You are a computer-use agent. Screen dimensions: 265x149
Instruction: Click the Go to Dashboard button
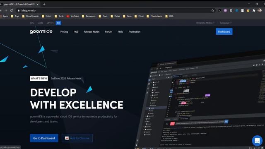point(44,138)
